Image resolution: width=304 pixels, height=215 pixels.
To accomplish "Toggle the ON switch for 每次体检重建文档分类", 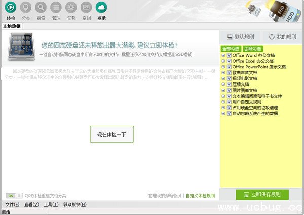I will 14,195.
